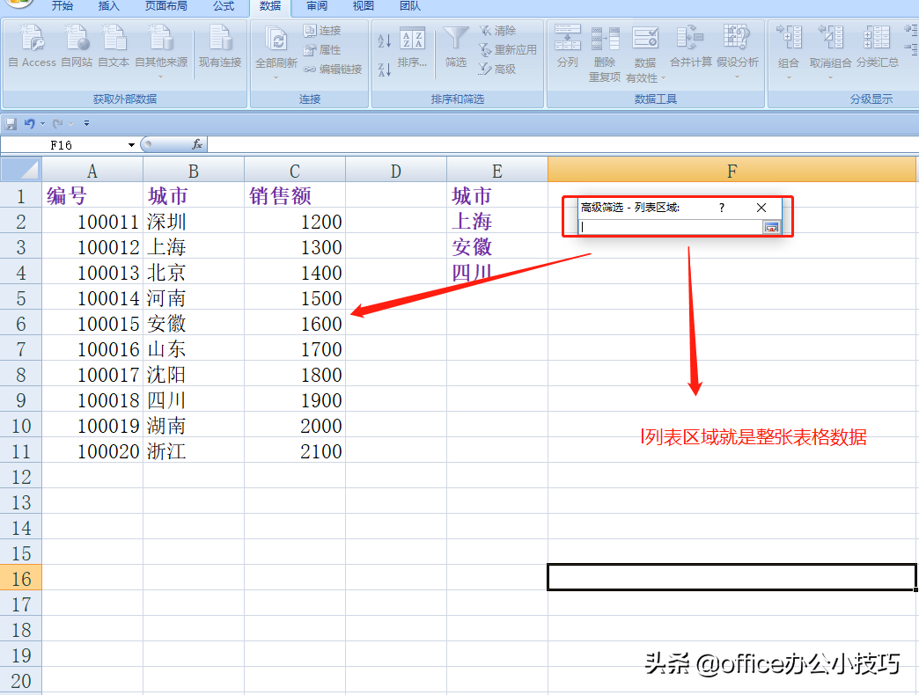Toggle the Filter (筛选) funnel
This screenshot has width=919, height=695.
coord(455,47)
